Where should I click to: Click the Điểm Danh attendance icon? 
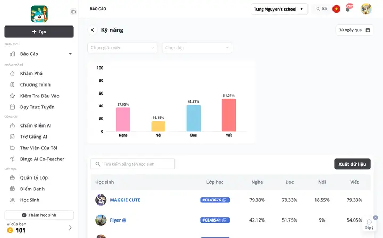tap(12, 189)
